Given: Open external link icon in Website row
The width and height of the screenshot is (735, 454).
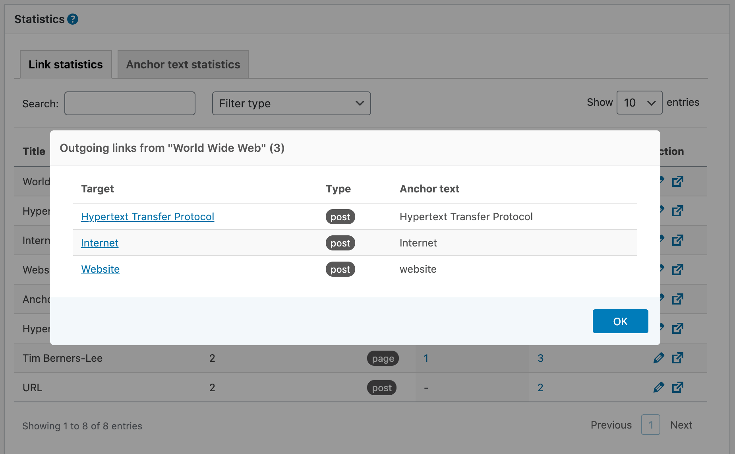Looking at the screenshot, I should [x=677, y=270].
